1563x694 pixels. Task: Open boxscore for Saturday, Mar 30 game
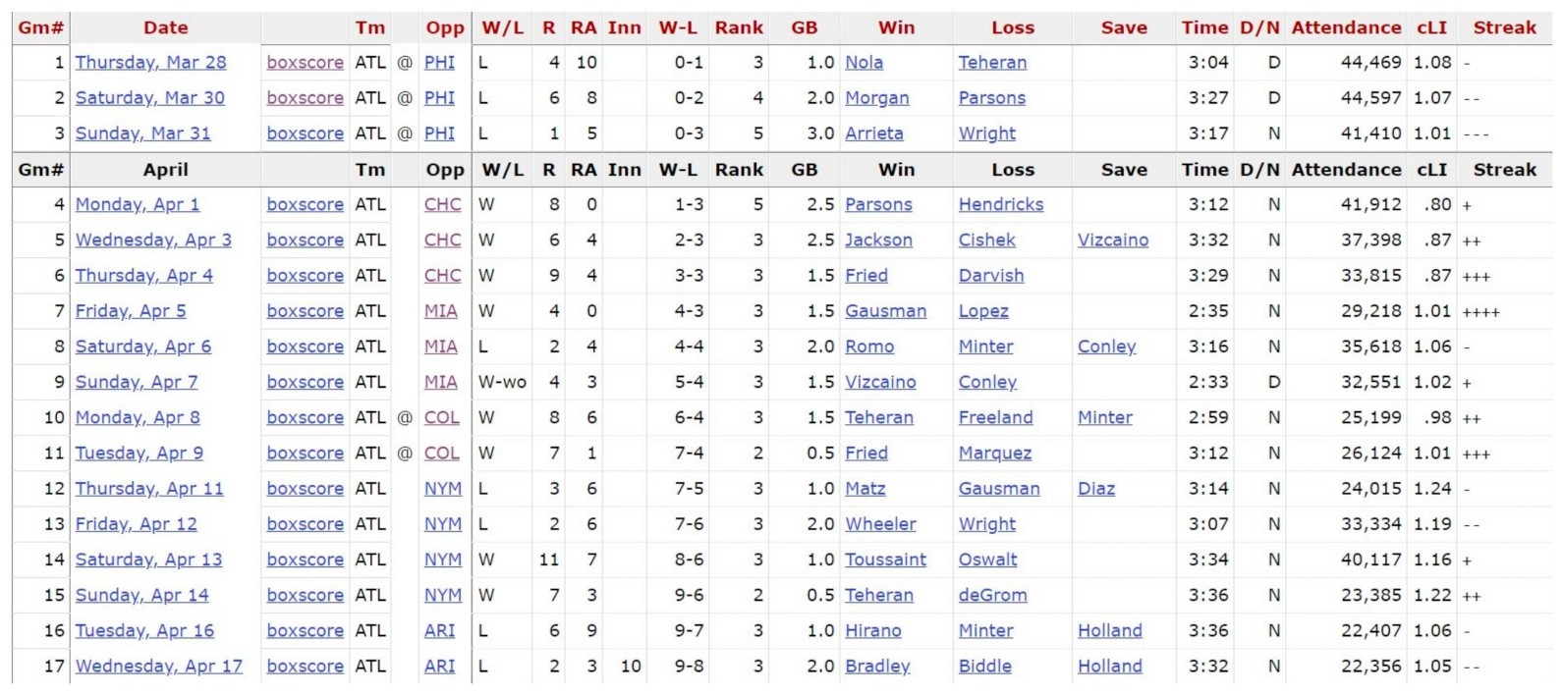tap(305, 98)
